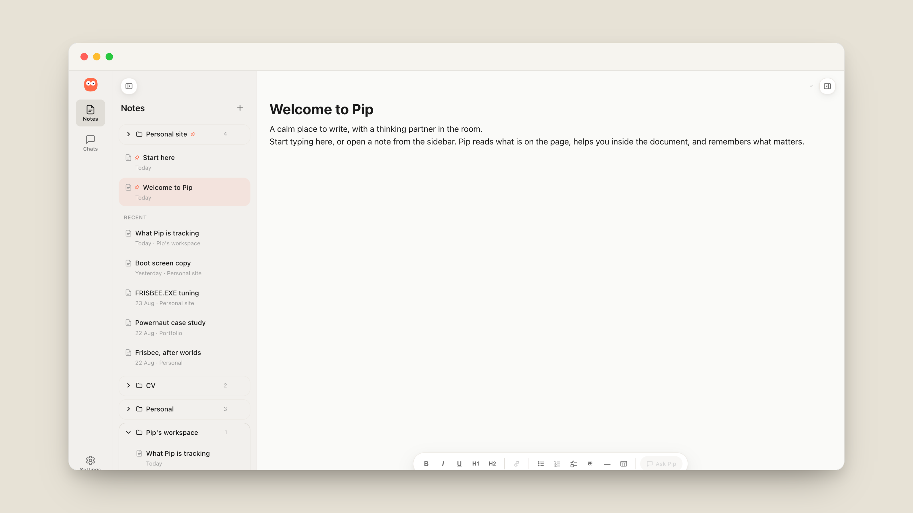Insert a bulleted list

click(541, 464)
